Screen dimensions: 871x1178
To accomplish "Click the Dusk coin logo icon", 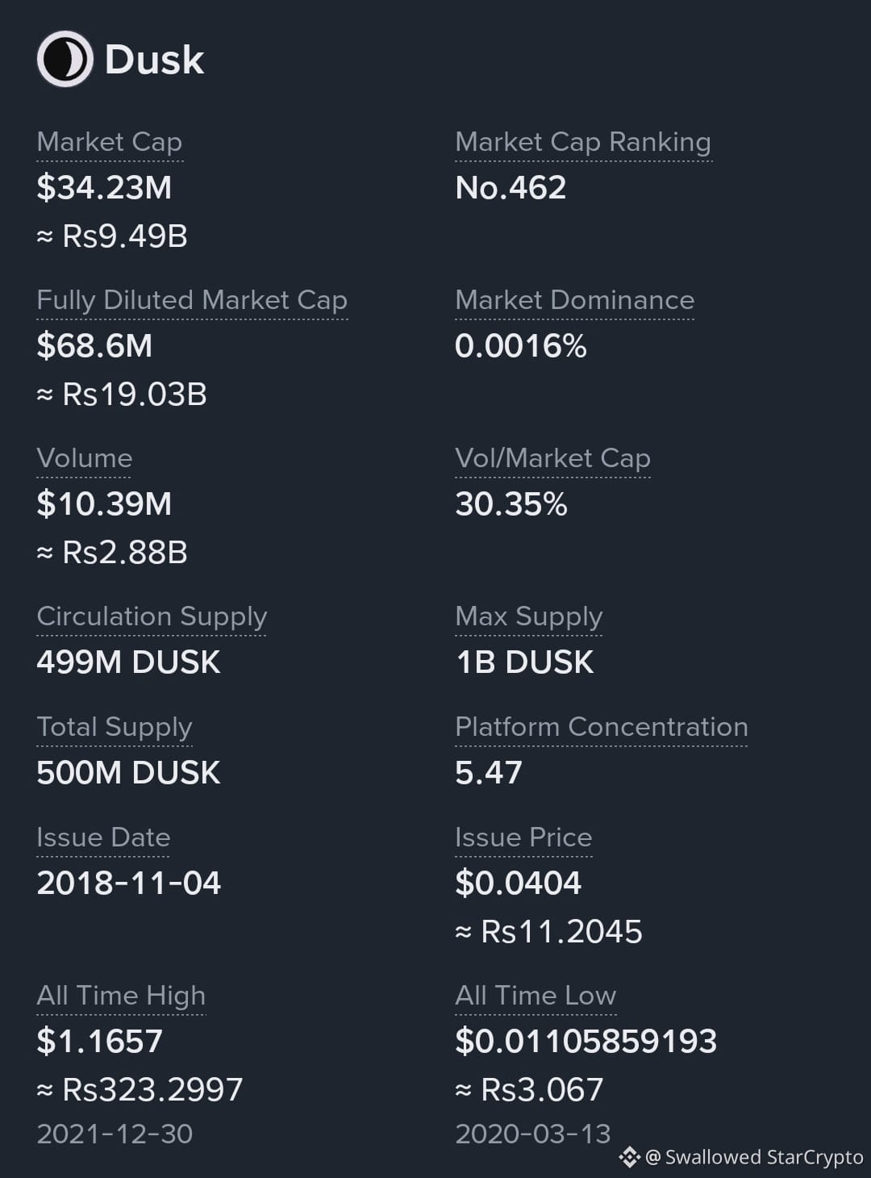I will point(65,59).
